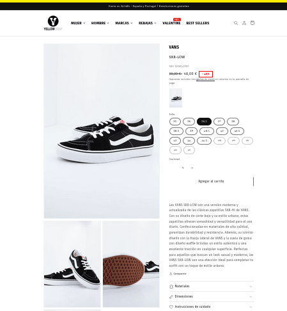Viewport: 287px width, 311px height.
Task: Open the user account icon
Action: (x=244, y=23)
